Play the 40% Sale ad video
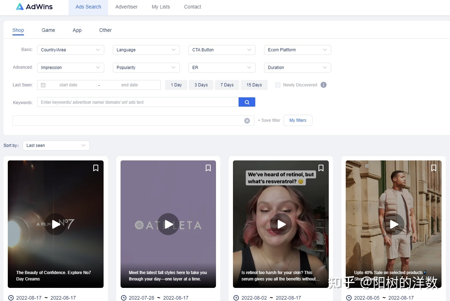Viewport: 450px width, 301px height. (x=393, y=224)
